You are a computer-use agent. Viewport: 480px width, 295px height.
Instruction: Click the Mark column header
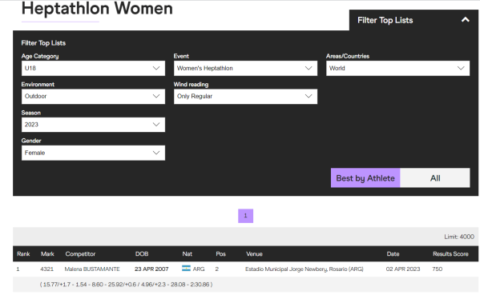[x=47, y=253]
